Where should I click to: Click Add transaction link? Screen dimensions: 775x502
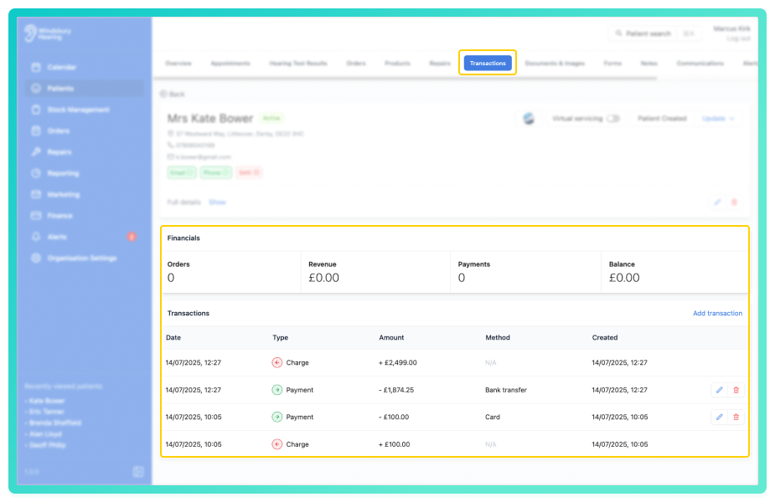[x=717, y=314]
